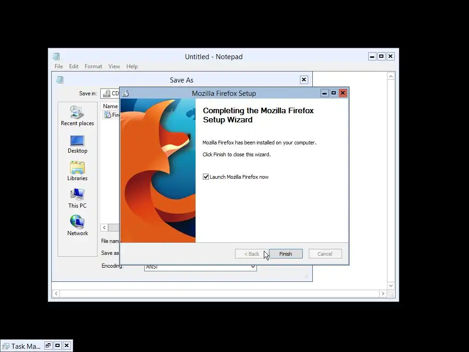Viewport: 469px width, 352px height.
Task: Select Desktop in Save As sidebar
Action: (x=77, y=144)
